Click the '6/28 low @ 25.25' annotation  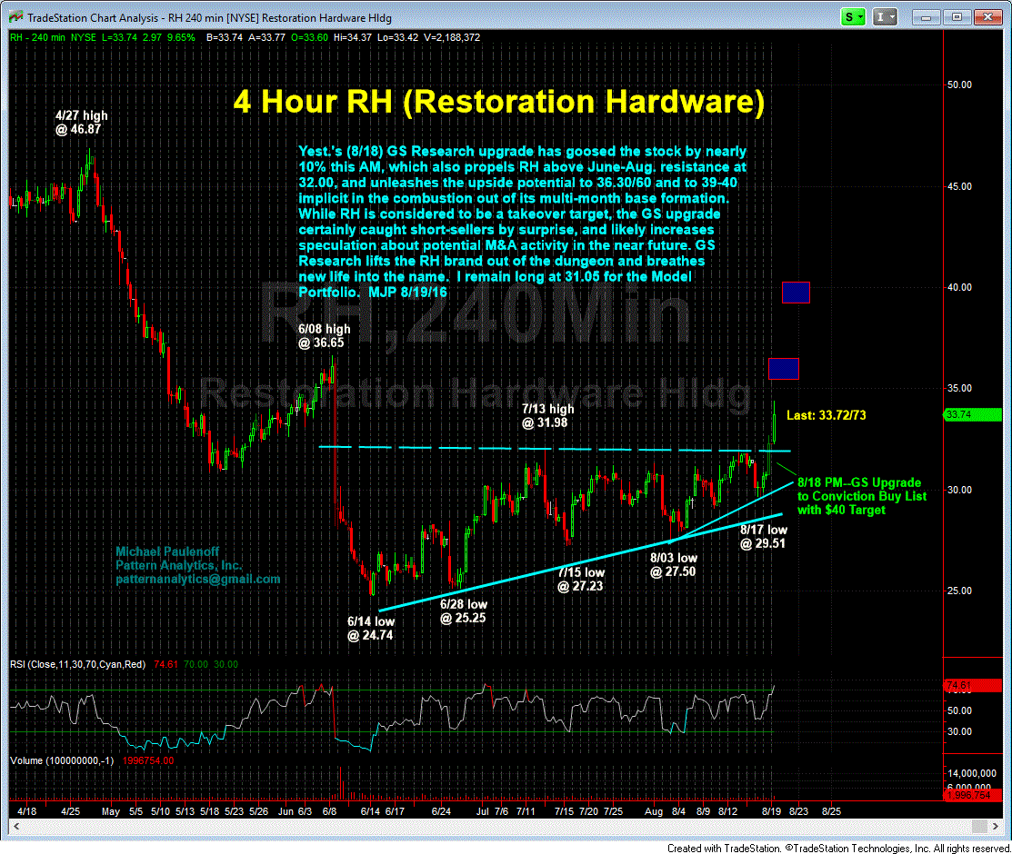(464, 611)
